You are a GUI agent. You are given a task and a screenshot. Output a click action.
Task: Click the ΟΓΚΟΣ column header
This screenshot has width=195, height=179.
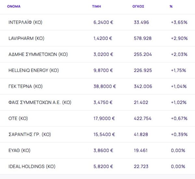pyautogui.click(x=138, y=6)
